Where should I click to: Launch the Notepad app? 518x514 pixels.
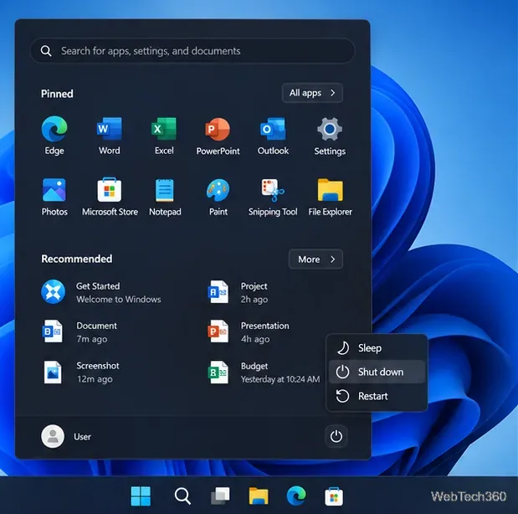pyautogui.click(x=165, y=197)
